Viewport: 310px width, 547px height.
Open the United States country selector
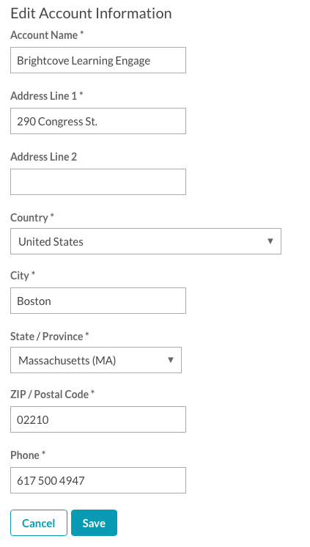146,241
